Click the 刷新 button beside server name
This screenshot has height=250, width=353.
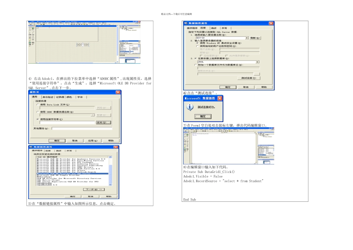click(x=255, y=38)
